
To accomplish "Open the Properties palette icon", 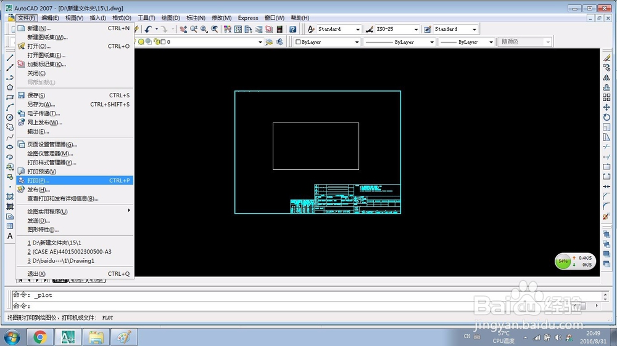I will tap(228, 29).
